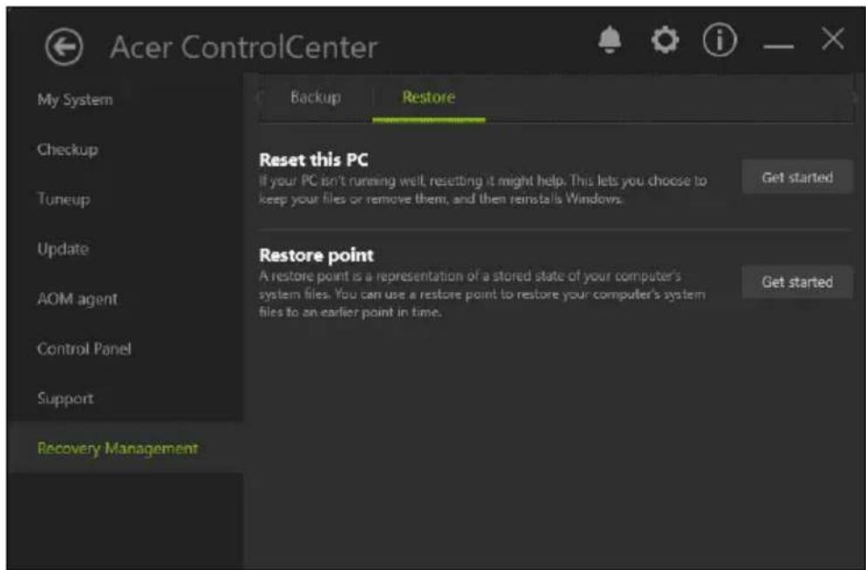
Task: Open notifications with the bell icon
Action: pyautogui.click(x=610, y=40)
